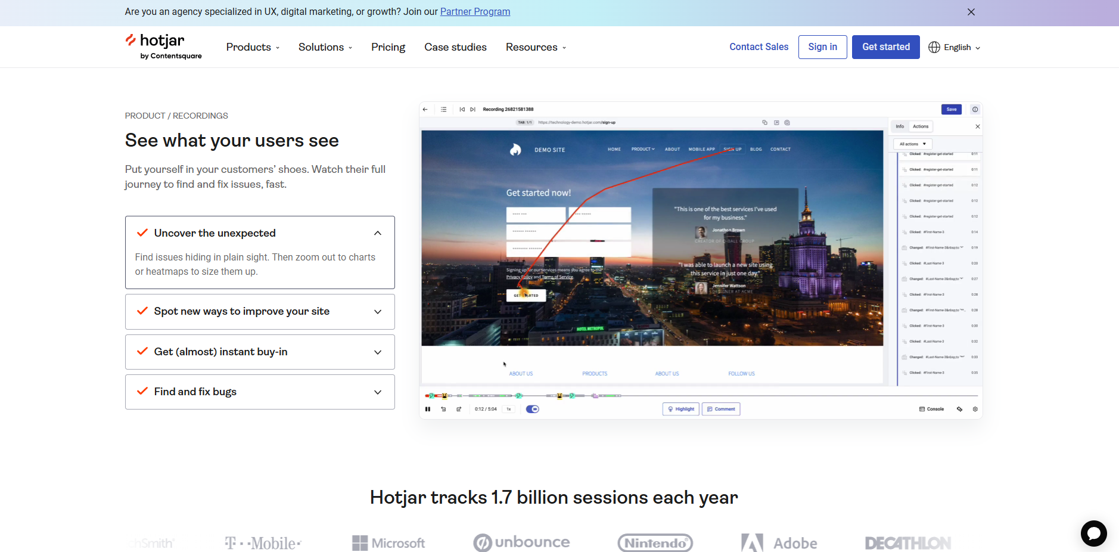Click the Hotjar logo

click(x=163, y=46)
